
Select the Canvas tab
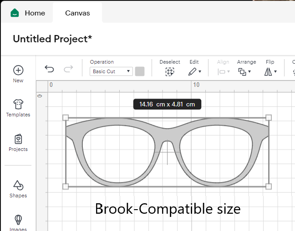point(77,13)
